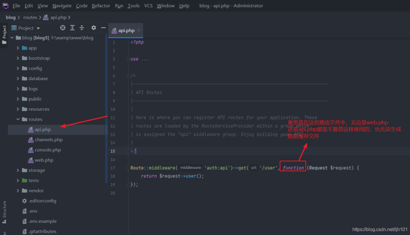Click the '/user' string in code
Viewport: 410px width, 235px height.
tap(268, 168)
